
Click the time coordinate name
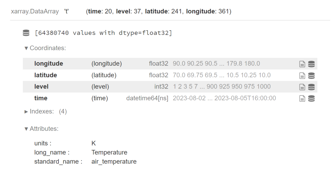(41, 98)
